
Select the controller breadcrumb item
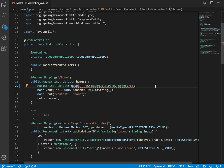[x=91, y=9]
